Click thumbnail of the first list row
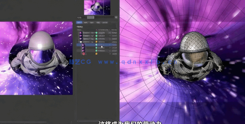245x124 pixels. [81, 33]
